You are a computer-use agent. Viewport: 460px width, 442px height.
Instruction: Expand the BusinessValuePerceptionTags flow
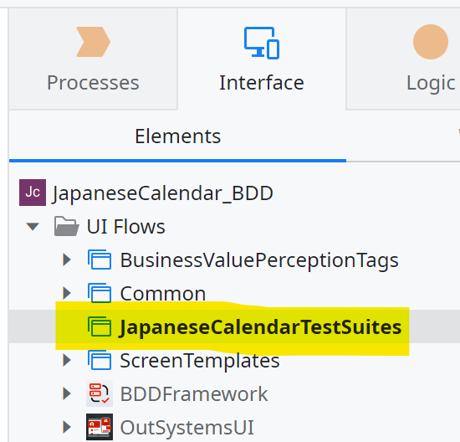(x=67, y=260)
